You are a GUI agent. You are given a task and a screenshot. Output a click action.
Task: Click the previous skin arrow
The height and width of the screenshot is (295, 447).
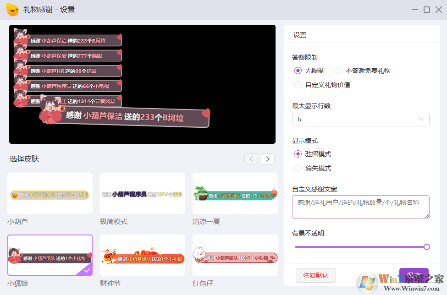tap(251, 158)
